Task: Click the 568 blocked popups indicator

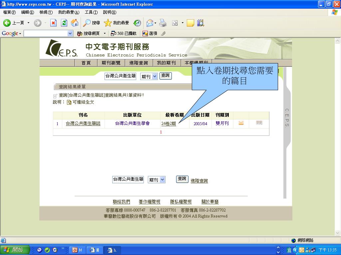Action: (124, 34)
